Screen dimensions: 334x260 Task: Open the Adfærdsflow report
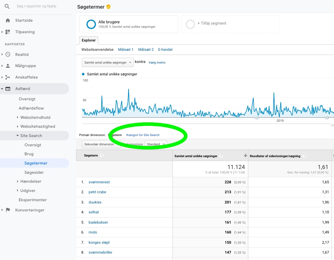pos(31,108)
